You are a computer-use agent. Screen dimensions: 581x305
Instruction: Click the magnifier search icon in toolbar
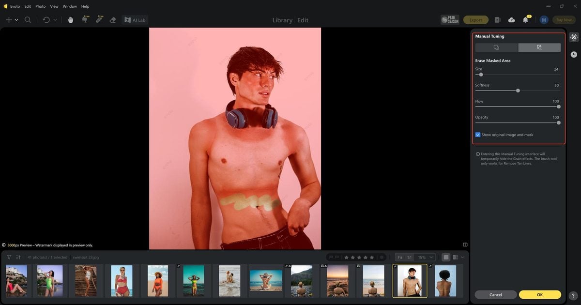(28, 20)
